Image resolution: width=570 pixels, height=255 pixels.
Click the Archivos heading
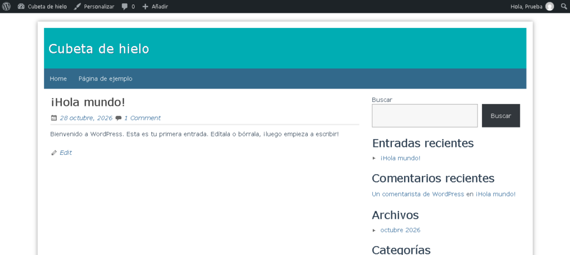click(395, 215)
